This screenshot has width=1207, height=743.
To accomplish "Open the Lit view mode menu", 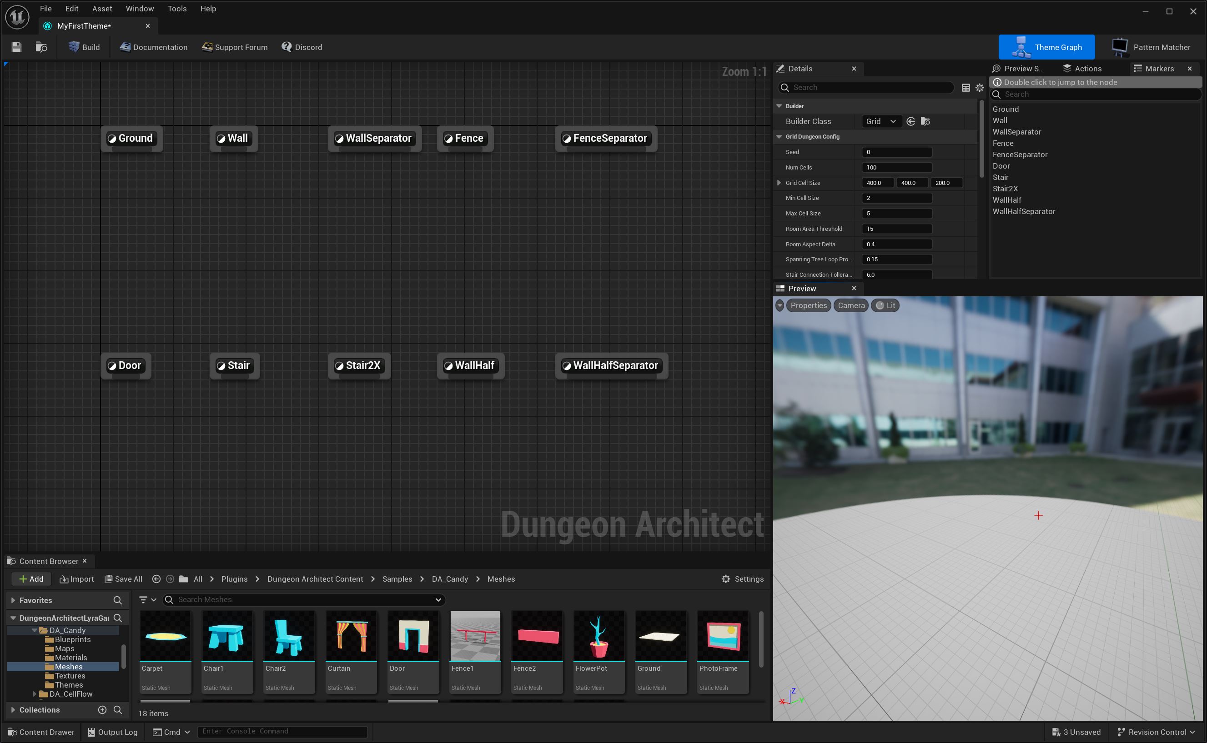I will coord(885,306).
